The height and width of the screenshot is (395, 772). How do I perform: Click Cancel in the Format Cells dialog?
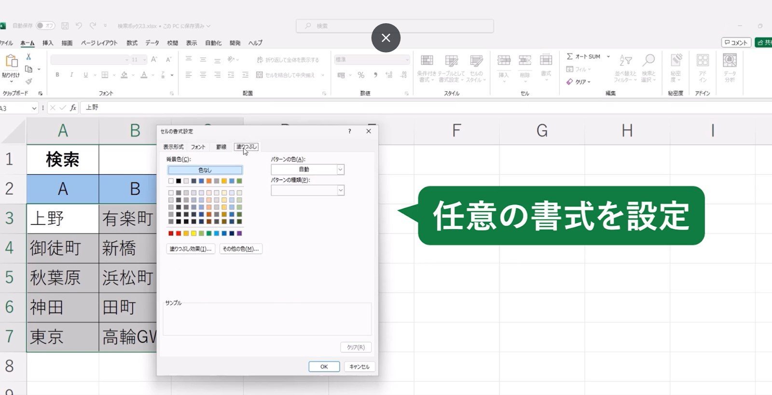[x=359, y=367]
